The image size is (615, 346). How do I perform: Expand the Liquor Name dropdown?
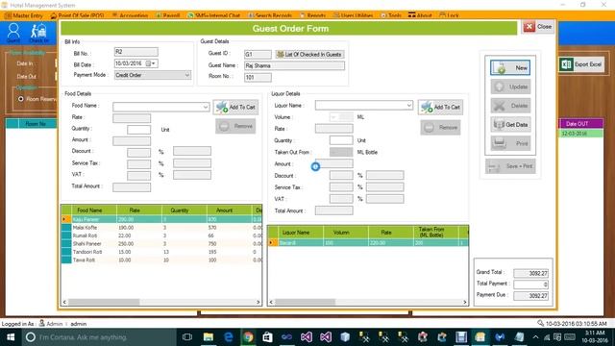click(x=408, y=105)
